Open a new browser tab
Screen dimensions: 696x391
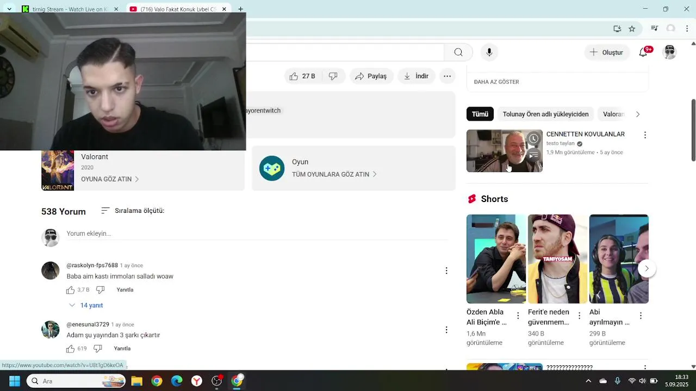pyautogui.click(x=240, y=9)
